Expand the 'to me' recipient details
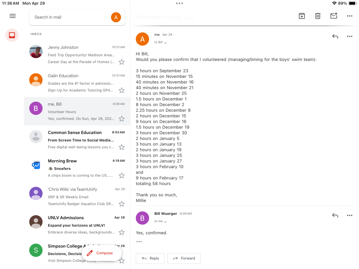 click(x=160, y=221)
